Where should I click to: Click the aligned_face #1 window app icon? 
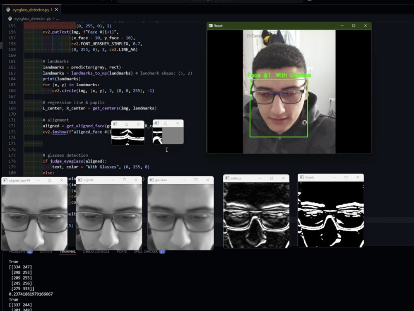coord(5,180)
